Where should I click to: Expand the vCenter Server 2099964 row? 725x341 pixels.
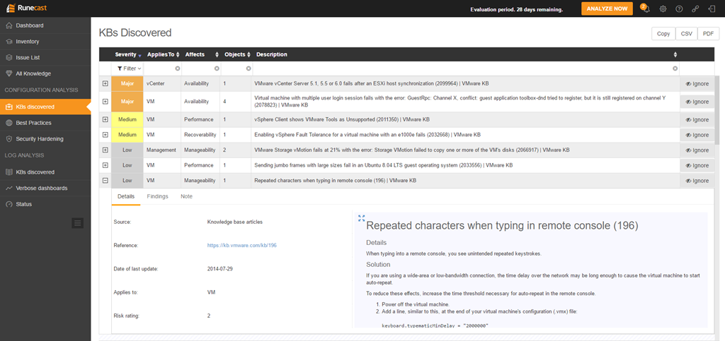105,84
